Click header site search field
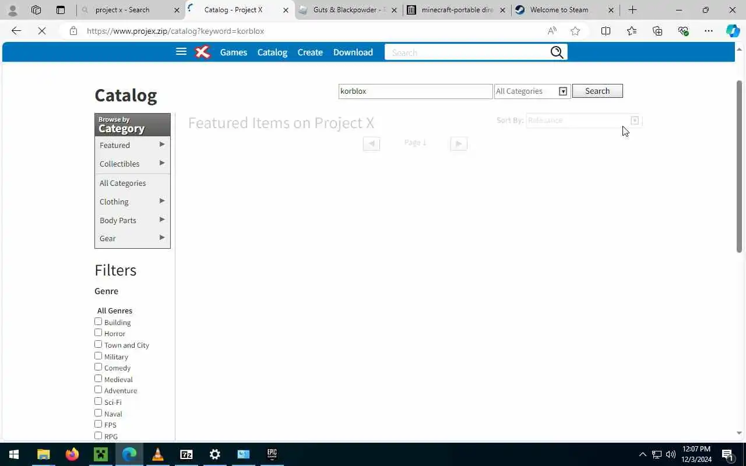The height and width of the screenshot is (466, 746). pyautogui.click(x=468, y=52)
